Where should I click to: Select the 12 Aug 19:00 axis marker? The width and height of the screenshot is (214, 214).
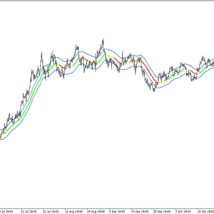click(73, 212)
